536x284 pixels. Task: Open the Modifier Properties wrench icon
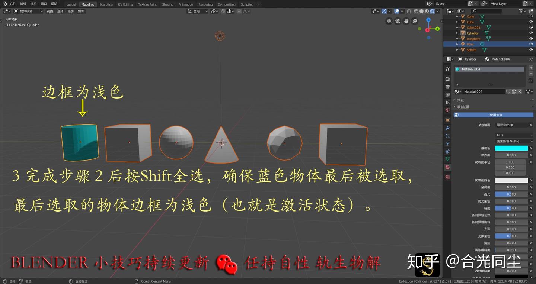pyautogui.click(x=447, y=128)
